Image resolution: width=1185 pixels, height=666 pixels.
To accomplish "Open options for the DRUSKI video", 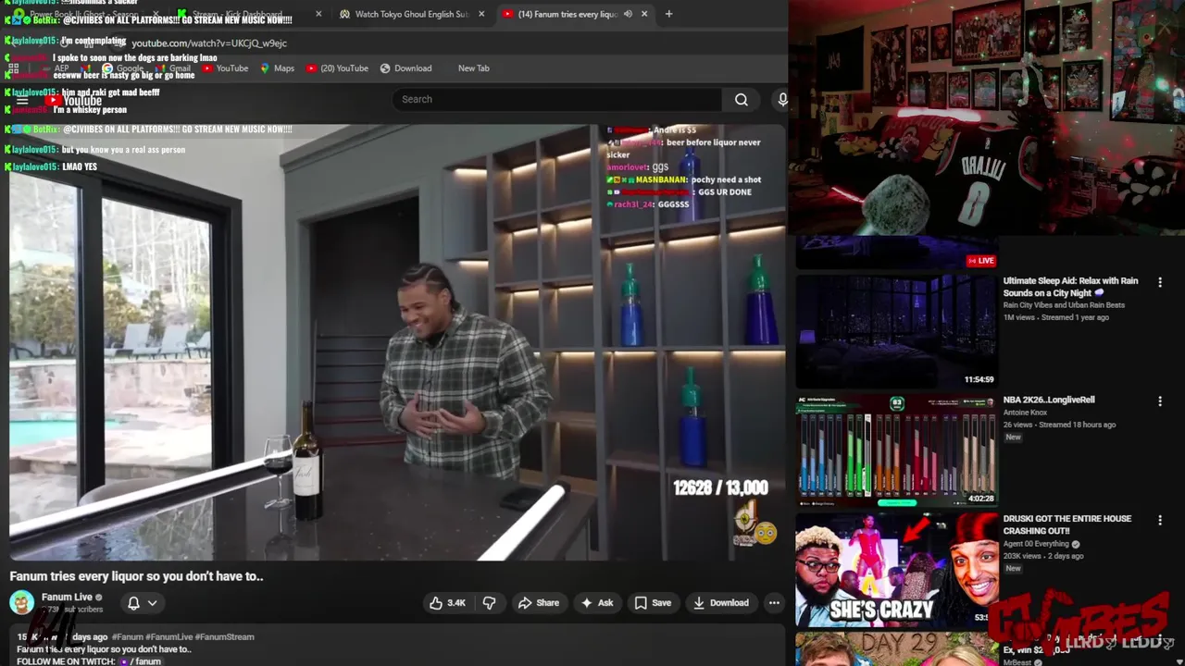I will (1160, 520).
